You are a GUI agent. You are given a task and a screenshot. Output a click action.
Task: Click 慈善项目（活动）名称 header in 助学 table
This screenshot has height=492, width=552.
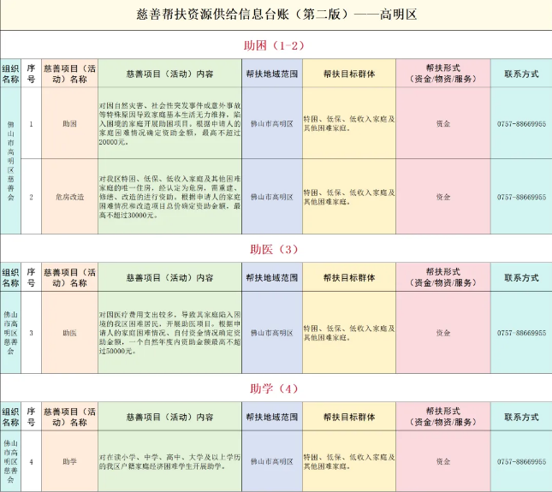pyautogui.click(x=69, y=417)
